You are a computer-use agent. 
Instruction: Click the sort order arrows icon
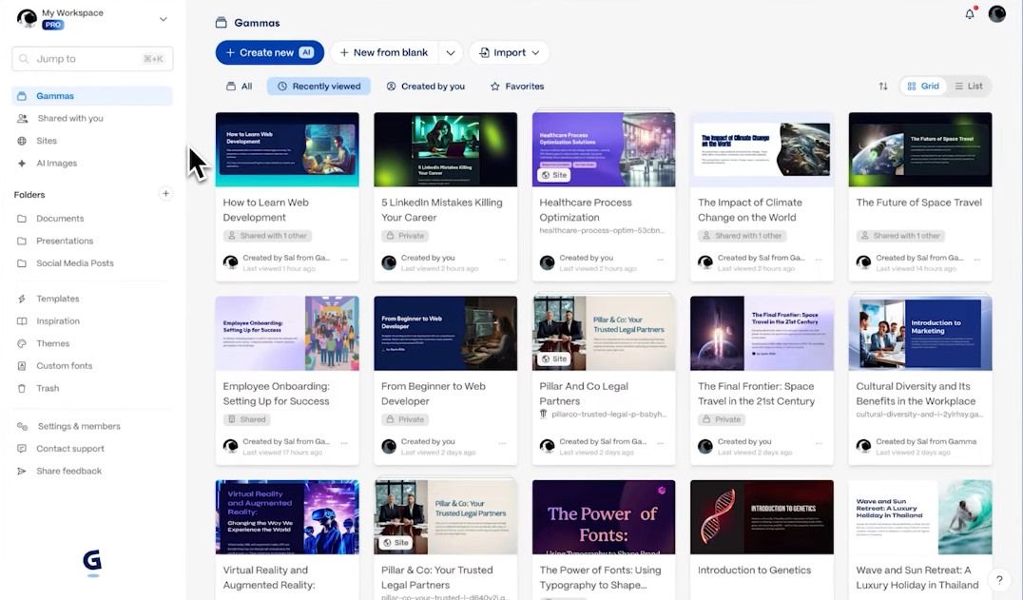[882, 87]
